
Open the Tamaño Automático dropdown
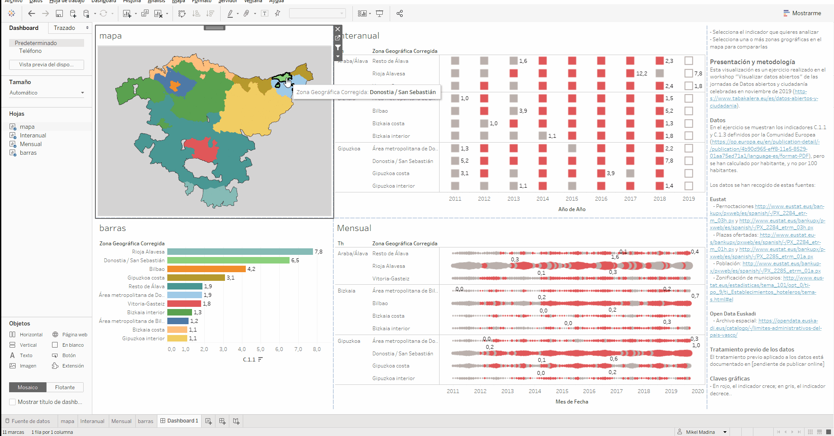46,93
